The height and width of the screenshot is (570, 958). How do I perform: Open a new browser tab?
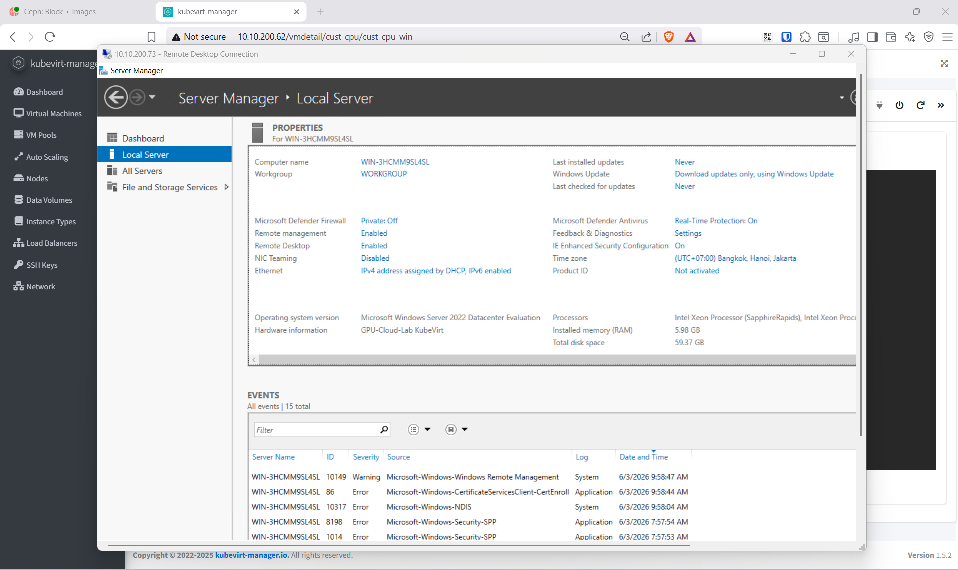click(320, 11)
